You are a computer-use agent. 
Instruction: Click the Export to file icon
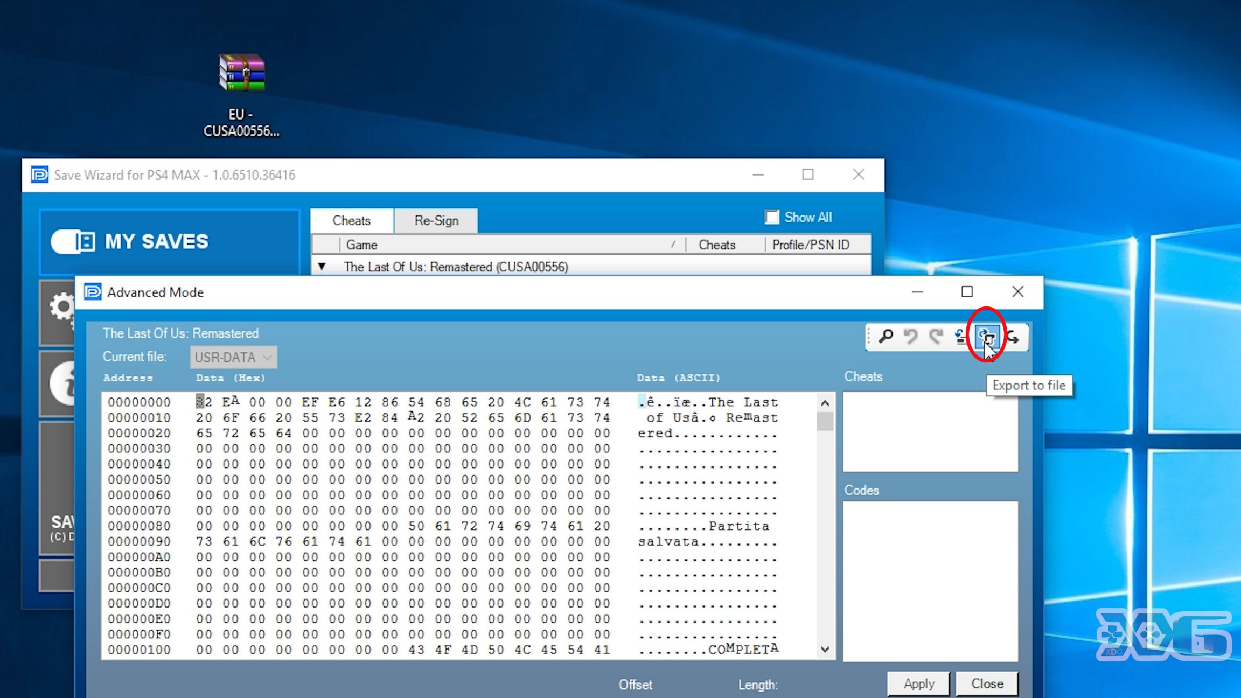pyautogui.click(x=985, y=337)
